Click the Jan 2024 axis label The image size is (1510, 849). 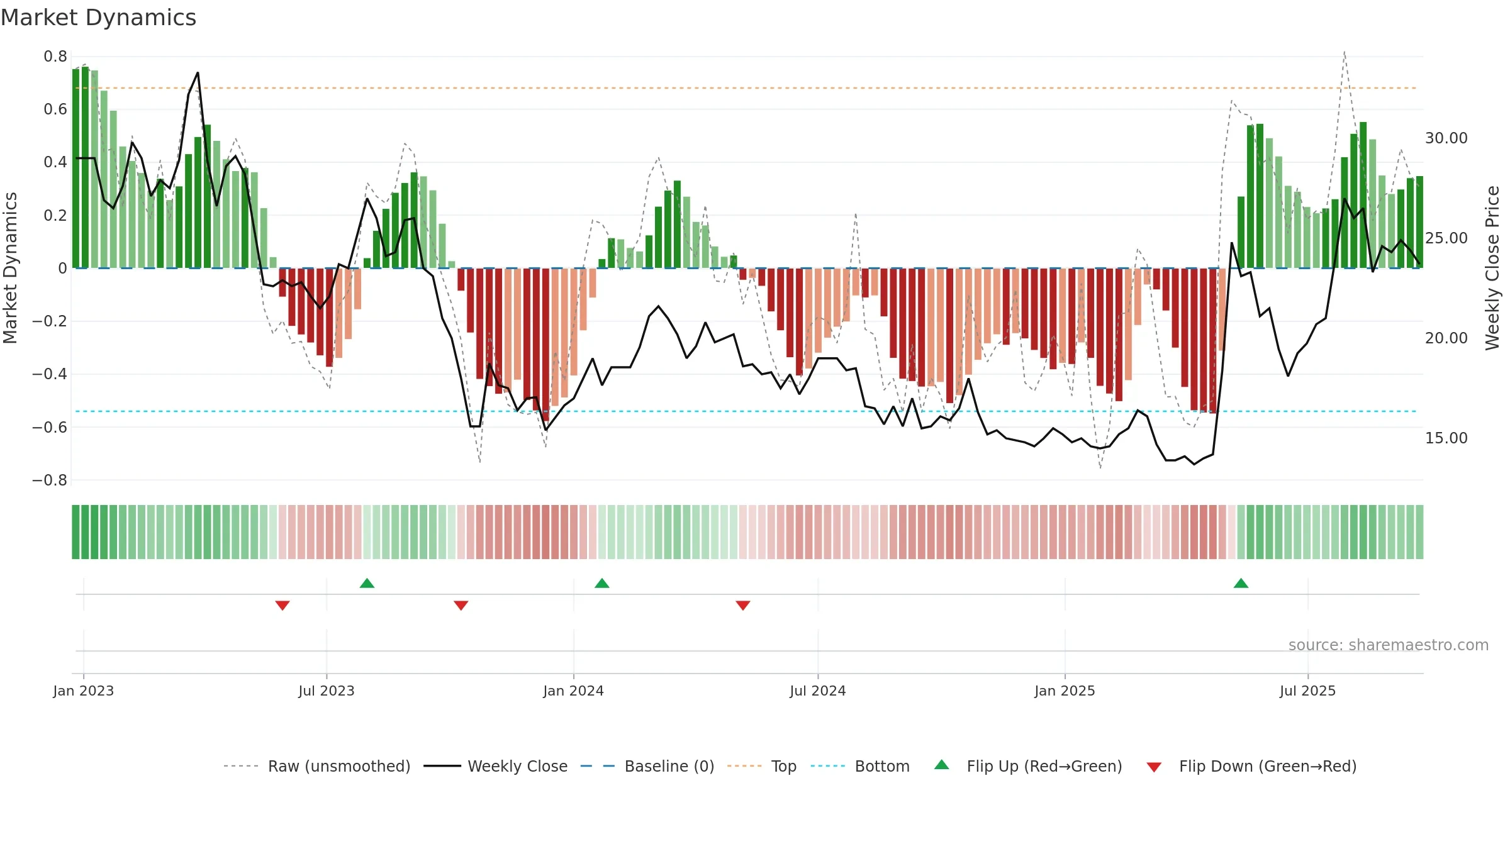[574, 691]
